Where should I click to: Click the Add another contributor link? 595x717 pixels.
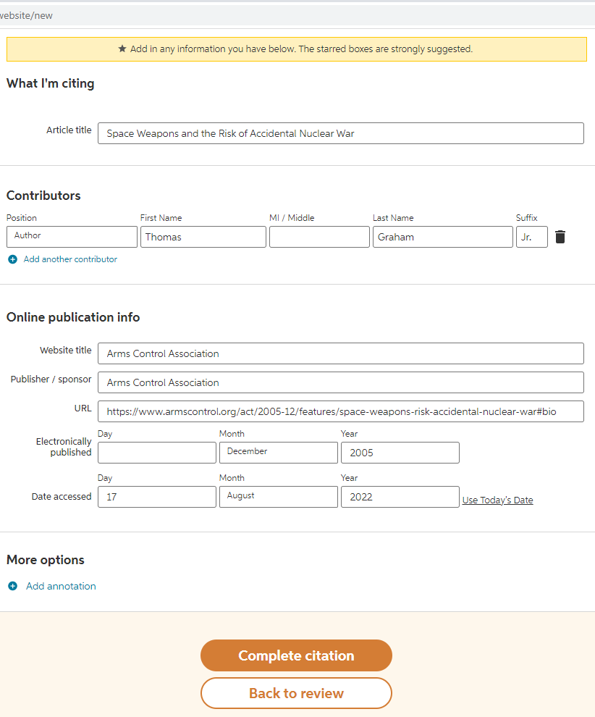(70, 259)
